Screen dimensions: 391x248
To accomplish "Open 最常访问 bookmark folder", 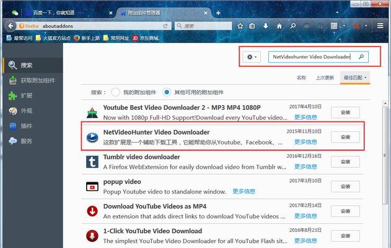I will point(19,38).
